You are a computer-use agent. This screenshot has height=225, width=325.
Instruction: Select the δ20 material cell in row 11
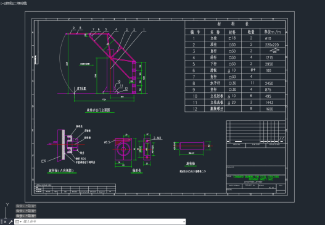(231, 103)
